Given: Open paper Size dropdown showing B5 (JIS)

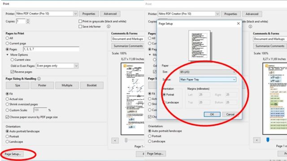Looking at the screenshot, I should pos(208,72).
